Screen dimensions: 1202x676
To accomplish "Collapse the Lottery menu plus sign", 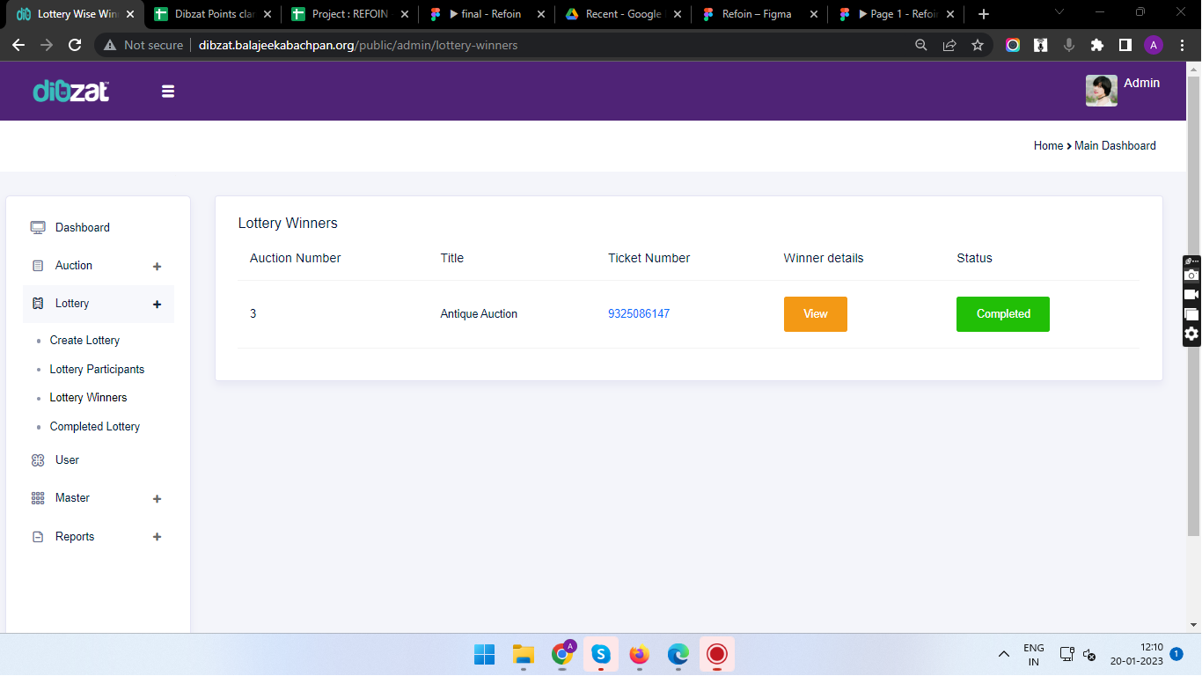I will tap(158, 305).
